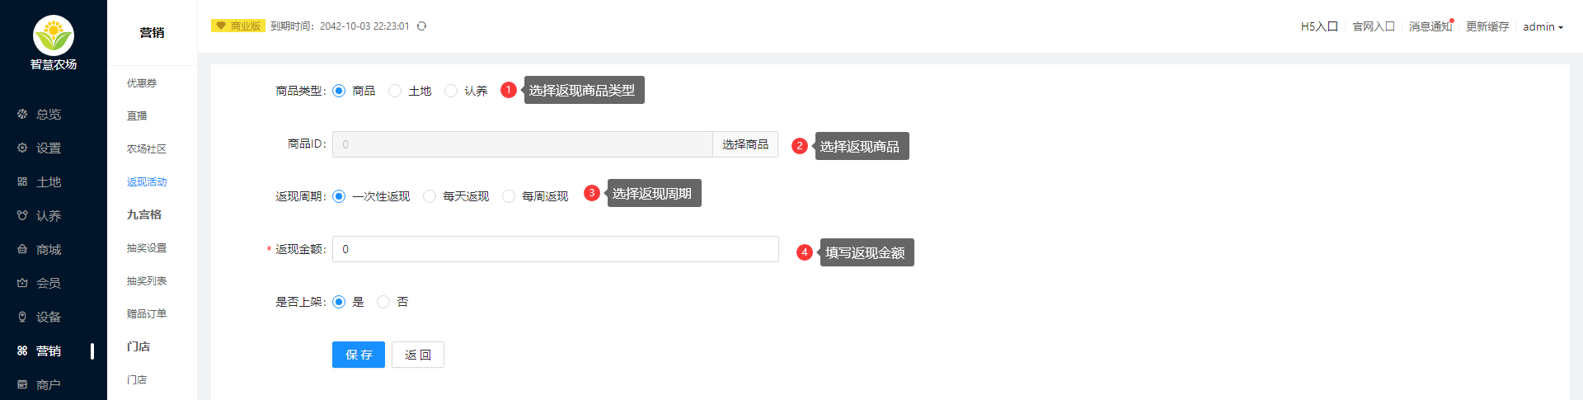The width and height of the screenshot is (1583, 400).
Task: Click the refresh icon beside the expiry time
Action: 421,26
